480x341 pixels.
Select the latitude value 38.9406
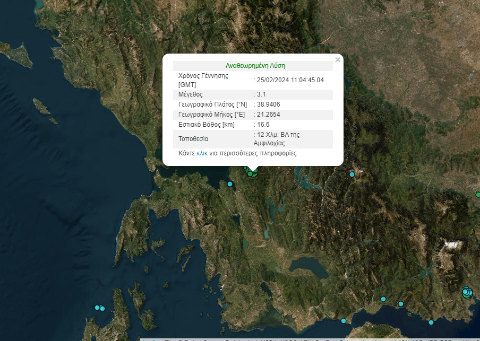pos(269,104)
